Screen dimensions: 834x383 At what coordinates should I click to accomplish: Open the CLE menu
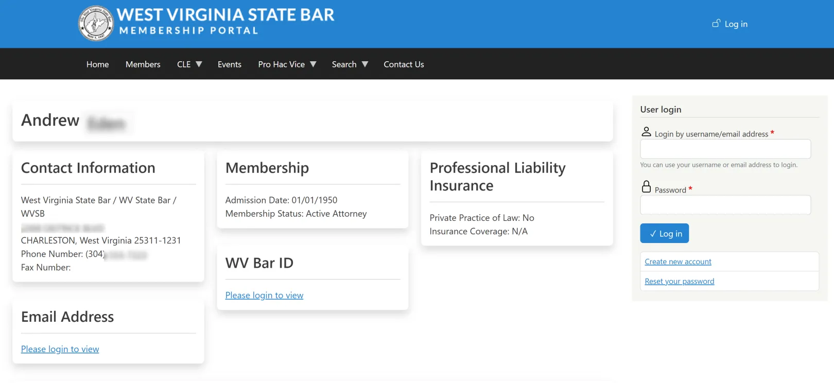tap(184, 64)
